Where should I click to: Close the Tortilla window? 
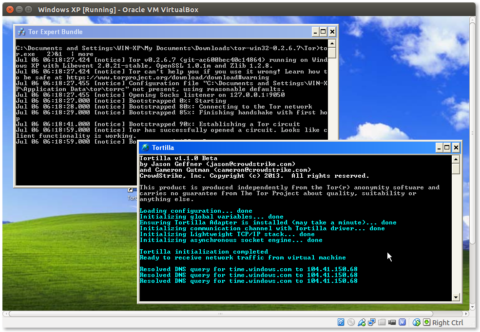pyautogui.click(x=456, y=148)
